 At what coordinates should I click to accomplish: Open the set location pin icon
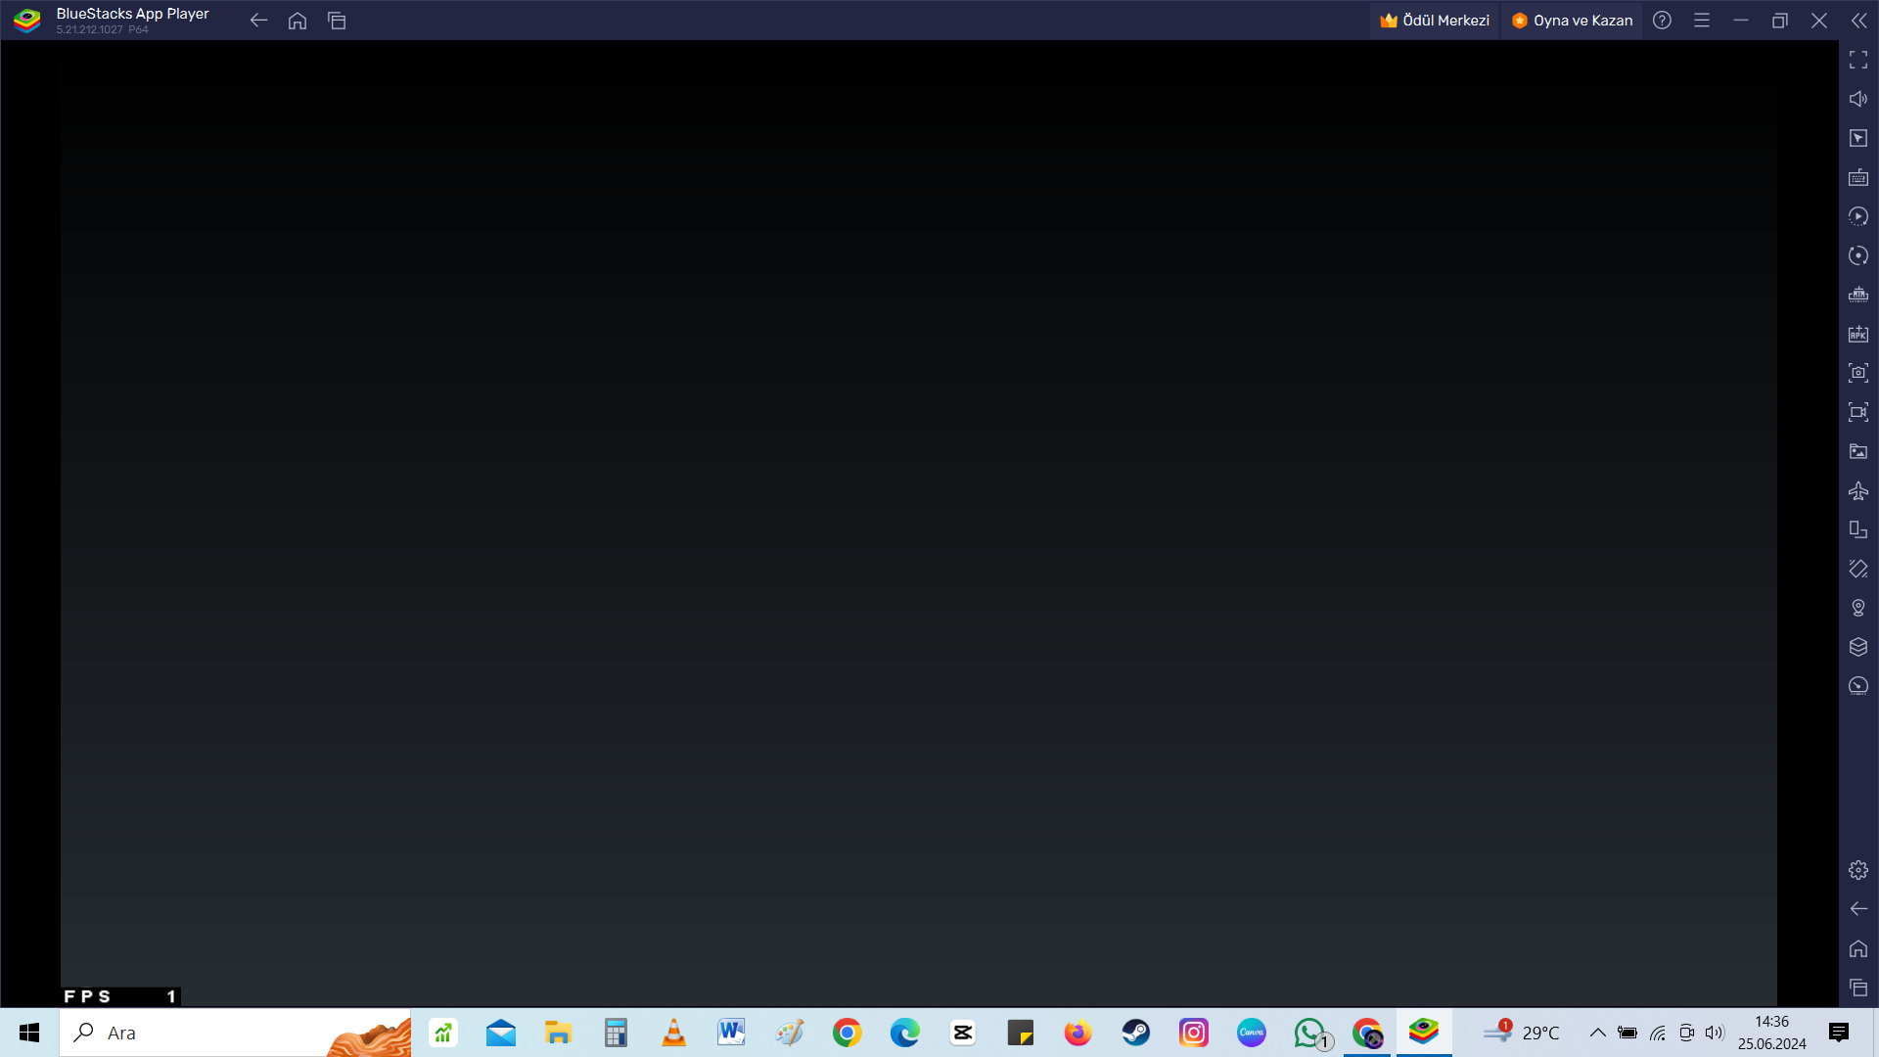point(1857,608)
